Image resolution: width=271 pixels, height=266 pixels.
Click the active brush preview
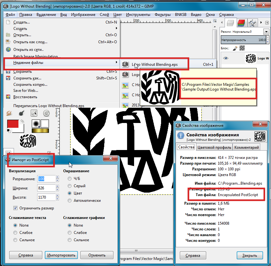[x=36, y=124]
